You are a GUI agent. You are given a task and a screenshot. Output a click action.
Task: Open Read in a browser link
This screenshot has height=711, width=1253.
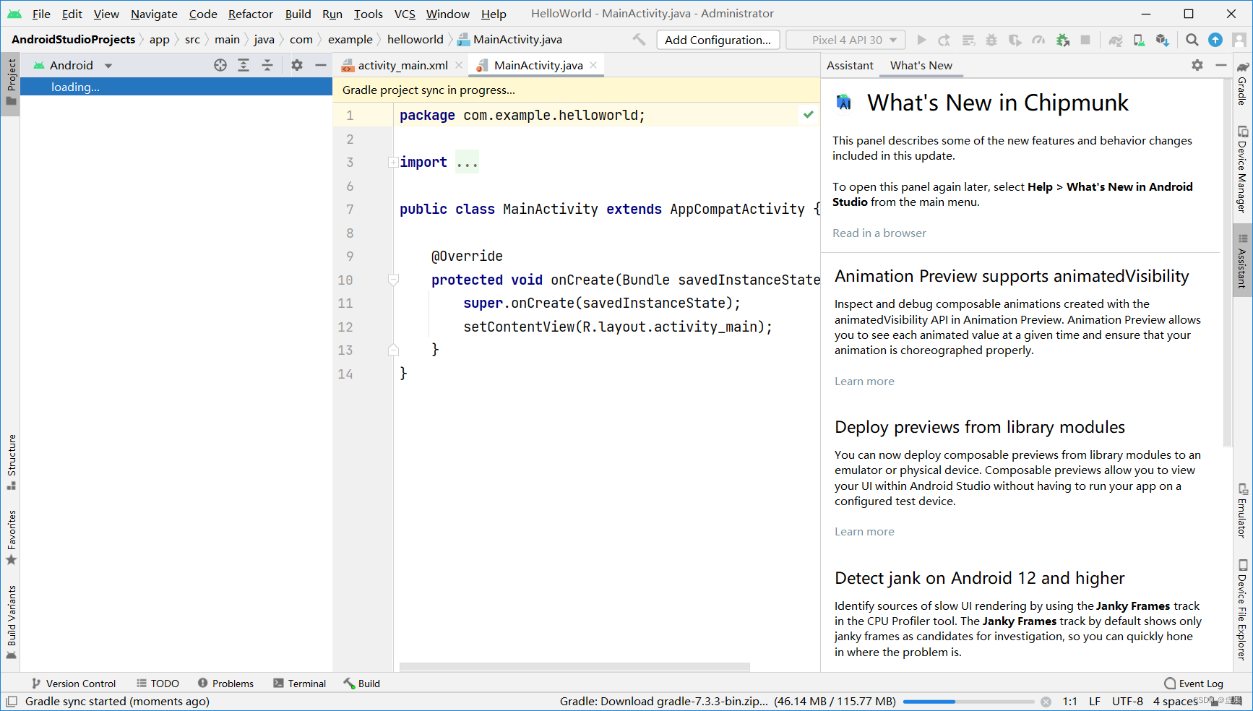click(x=879, y=233)
